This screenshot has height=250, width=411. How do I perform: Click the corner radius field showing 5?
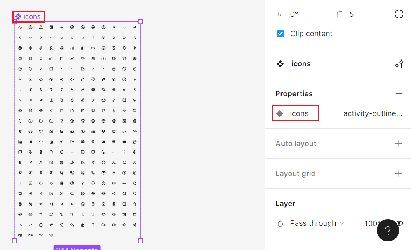(351, 14)
